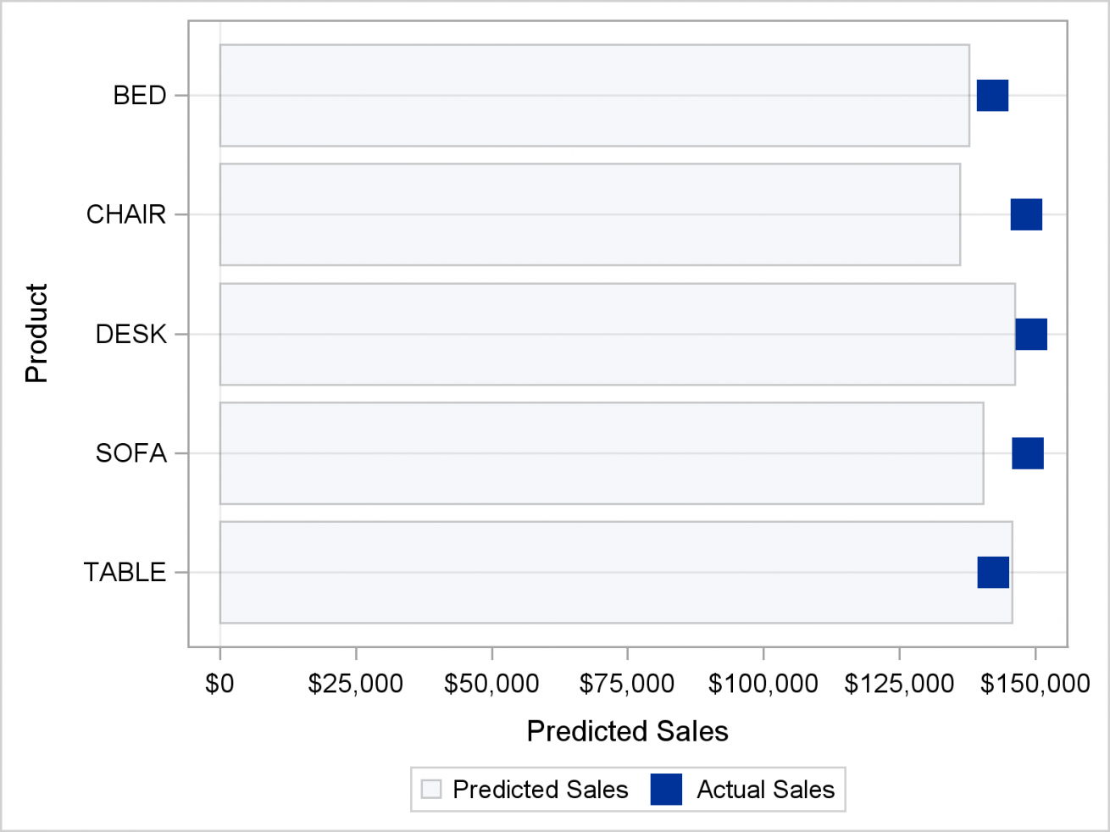Click the Predicted Sales legend text
Viewport: 1110px width, 832px height.
pyautogui.click(x=540, y=790)
